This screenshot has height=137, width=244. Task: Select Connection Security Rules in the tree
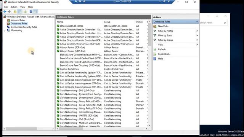(24, 27)
